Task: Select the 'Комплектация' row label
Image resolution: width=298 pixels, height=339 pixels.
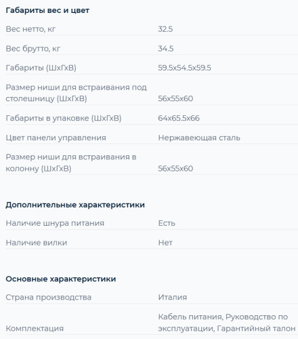Action: click(x=35, y=329)
